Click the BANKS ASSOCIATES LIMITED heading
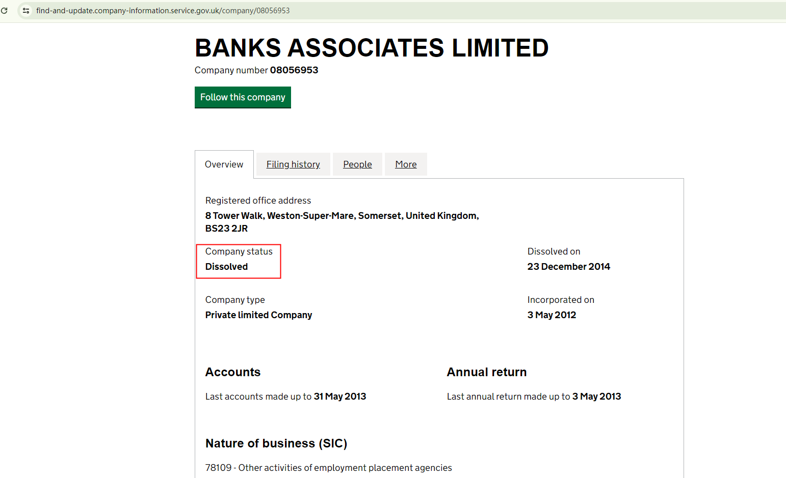The width and height of the screenshot is (786, 478). click(x=371, y=48)
